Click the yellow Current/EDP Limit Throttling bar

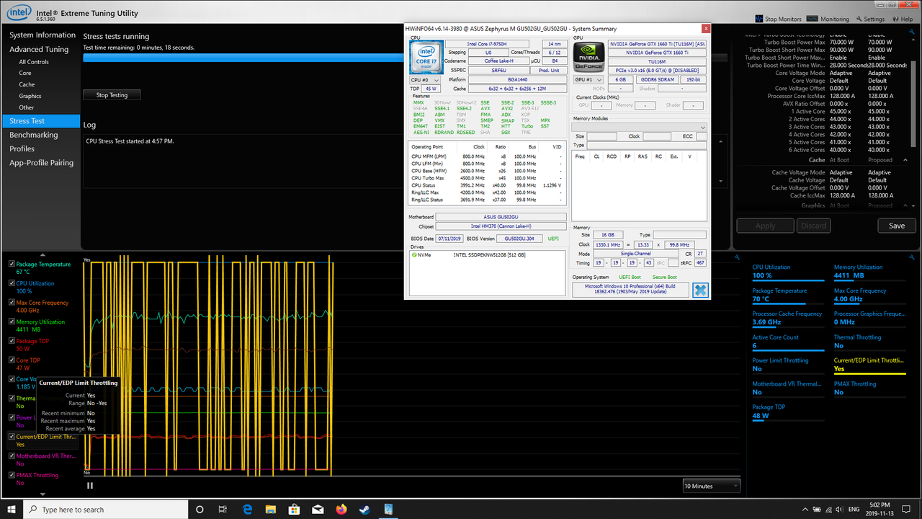tap(870, 373)
